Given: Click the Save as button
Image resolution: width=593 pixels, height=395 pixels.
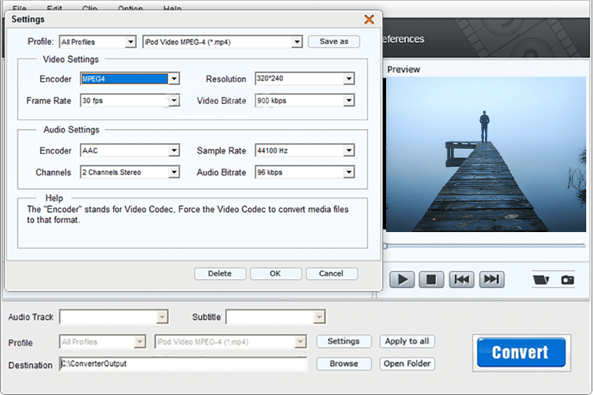Looking at the screenshot, I should (x=334, y=41).
